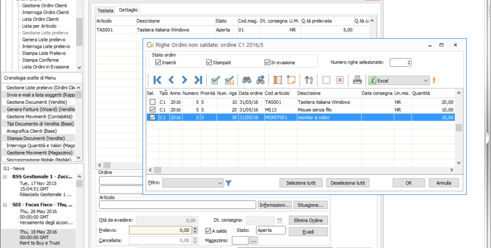Click the Prelievo quantity input field

(x=160, y=230)
